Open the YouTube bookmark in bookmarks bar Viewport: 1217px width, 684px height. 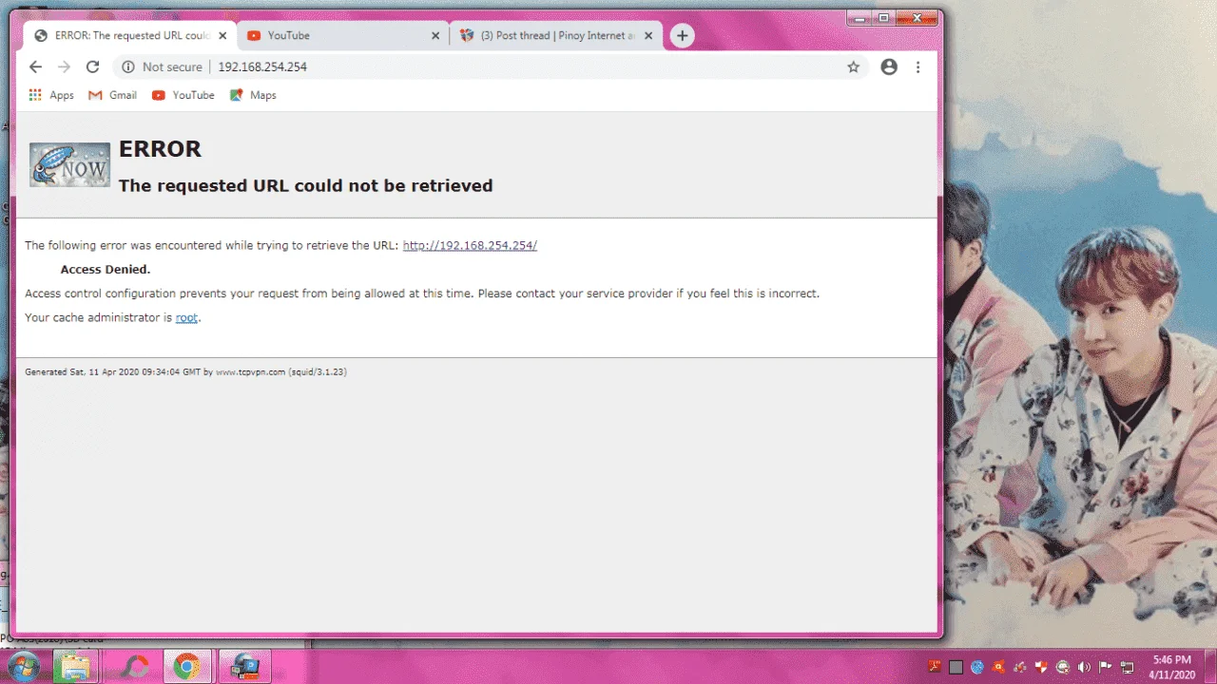tap(184, 95)
